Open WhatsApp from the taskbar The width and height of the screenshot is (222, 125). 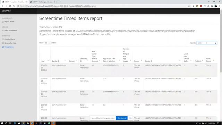click(49, 123)
